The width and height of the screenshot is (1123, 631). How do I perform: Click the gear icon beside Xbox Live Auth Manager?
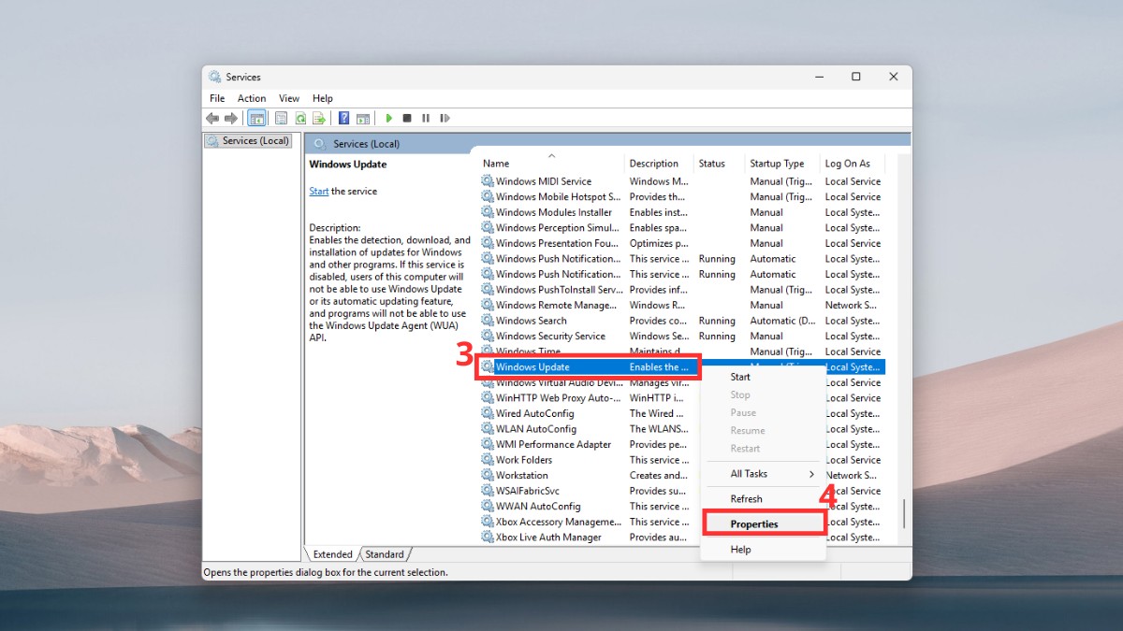487,538
